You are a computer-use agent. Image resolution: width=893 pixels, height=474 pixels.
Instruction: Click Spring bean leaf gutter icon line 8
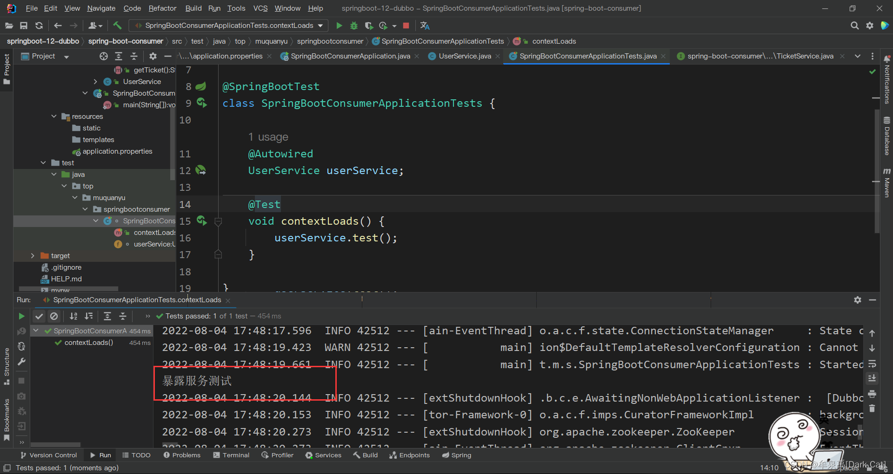(201, 86)
